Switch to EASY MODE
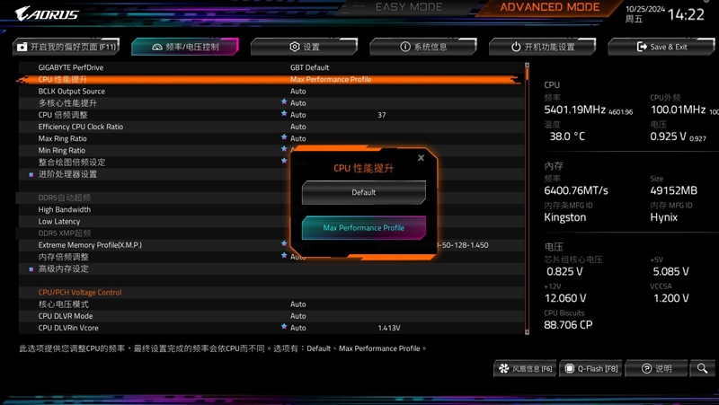The height and width of the screenshot is (405, 719). (409, 8)
